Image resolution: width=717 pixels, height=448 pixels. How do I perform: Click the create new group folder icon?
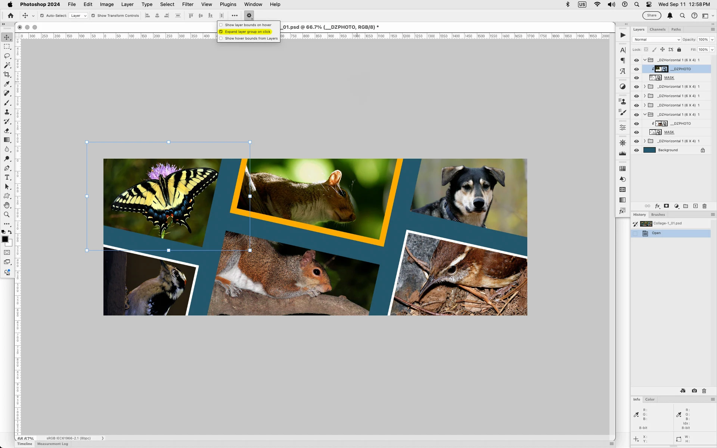[x=686, y=206]
